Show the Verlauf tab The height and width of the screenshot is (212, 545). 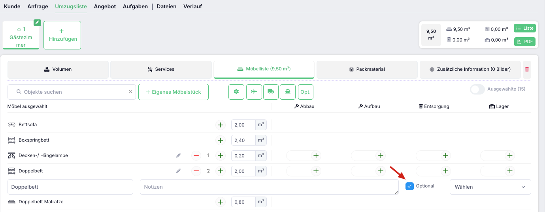coord(192,6)
